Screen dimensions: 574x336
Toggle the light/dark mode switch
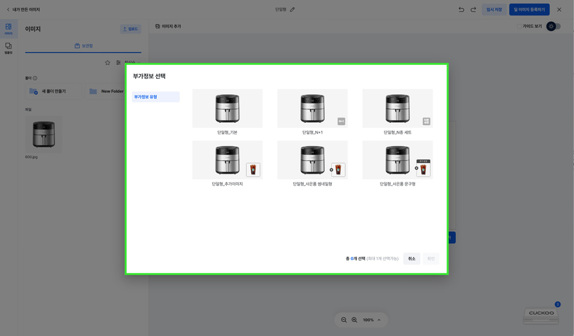pyautogui.click(x=553, y=26)
